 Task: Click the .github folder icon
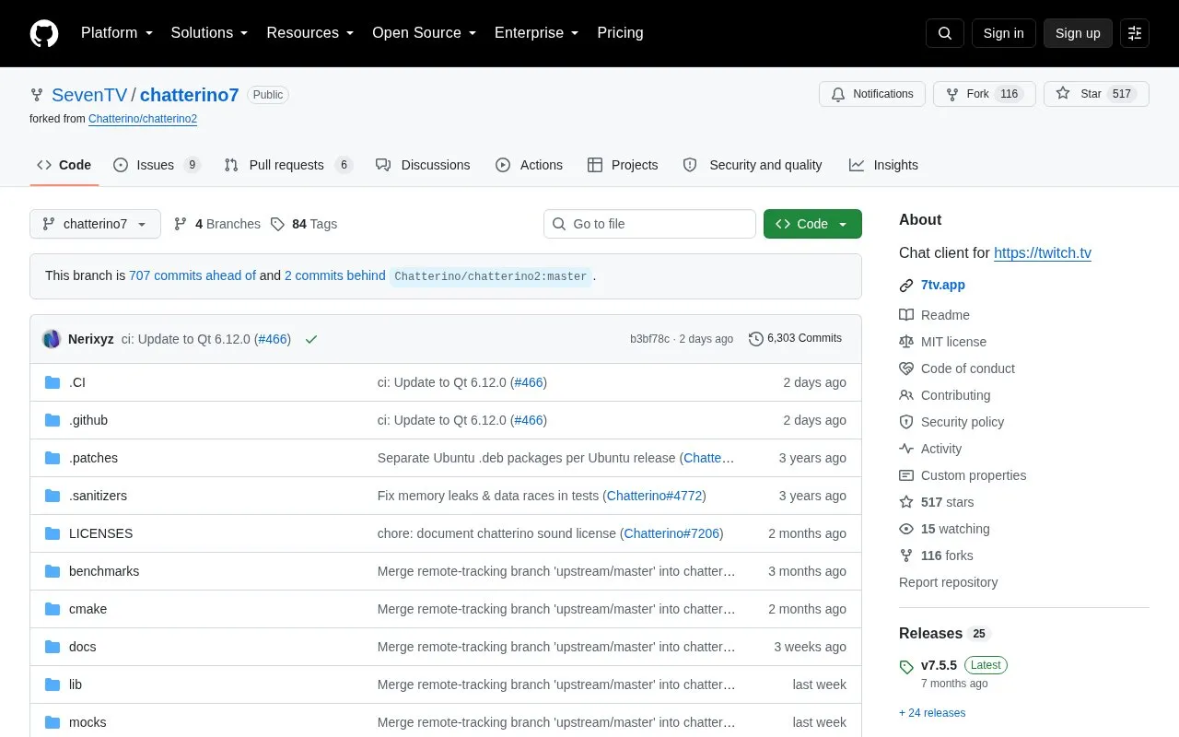point(53,420)
